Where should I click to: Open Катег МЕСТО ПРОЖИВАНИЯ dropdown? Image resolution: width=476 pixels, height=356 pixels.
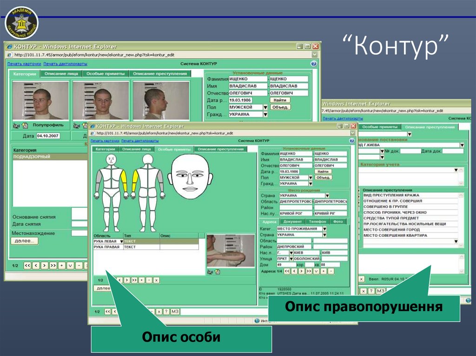pos(325,229)
